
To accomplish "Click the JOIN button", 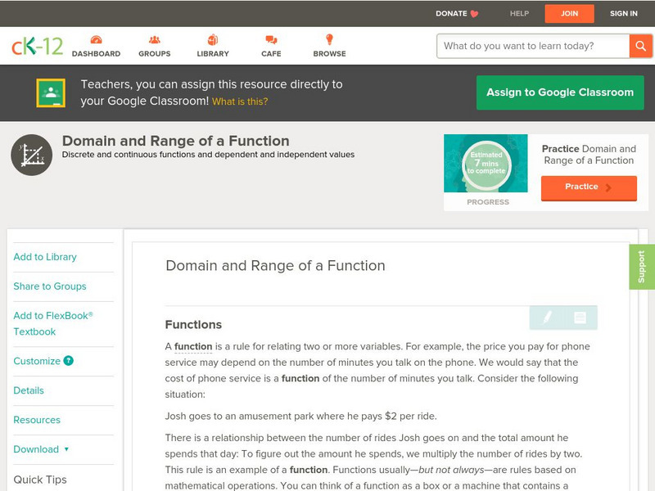I will 569,14.
